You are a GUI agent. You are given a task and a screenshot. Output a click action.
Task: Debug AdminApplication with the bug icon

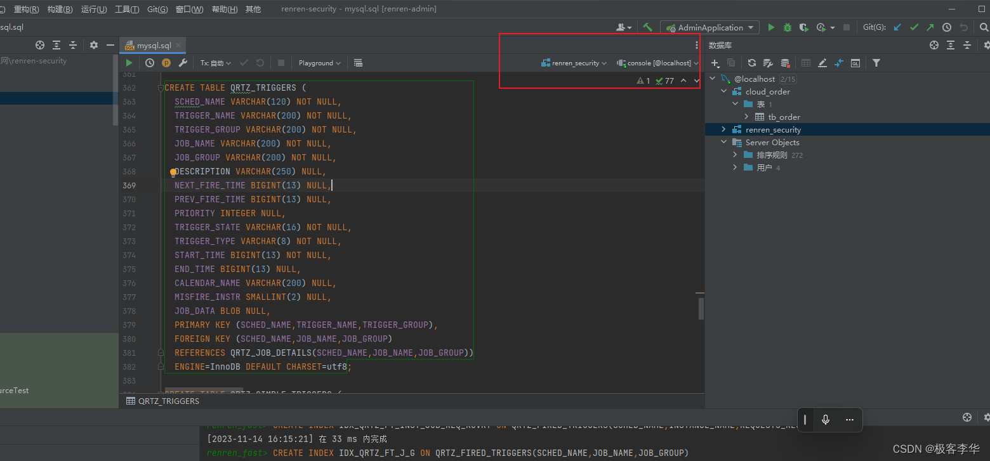pos(788,27)
